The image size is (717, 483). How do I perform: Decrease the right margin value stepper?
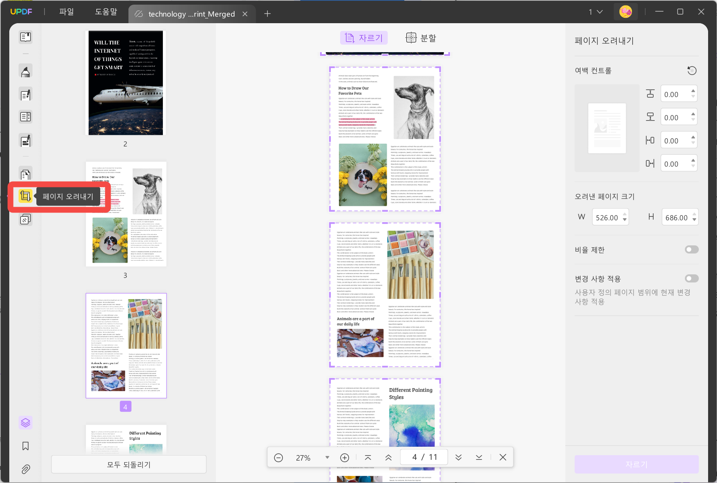pyautogui.click(x=693, y=166)
